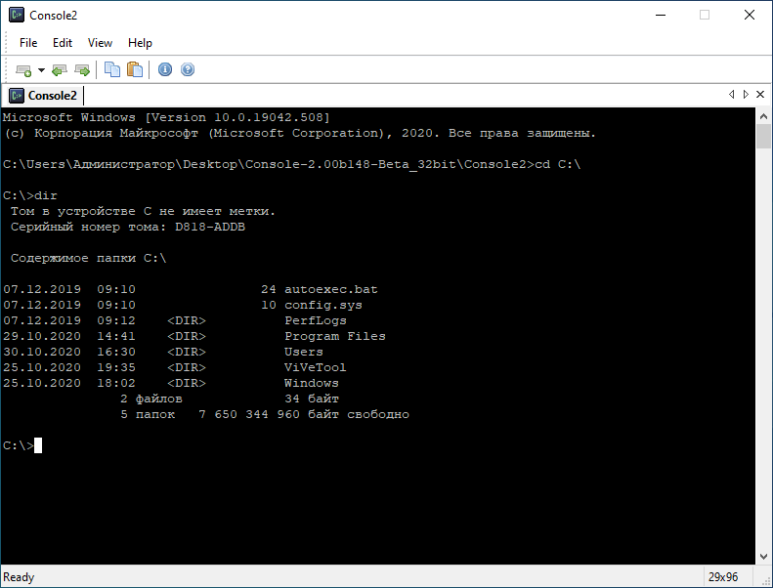Click the serial number D818-ADDB text
The image size is (773, 588).
point(210,227)
